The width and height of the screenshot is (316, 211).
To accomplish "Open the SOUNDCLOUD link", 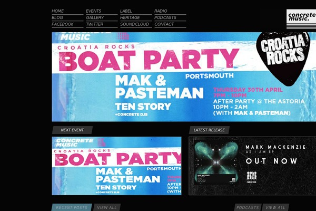I will tap(135, 24).
